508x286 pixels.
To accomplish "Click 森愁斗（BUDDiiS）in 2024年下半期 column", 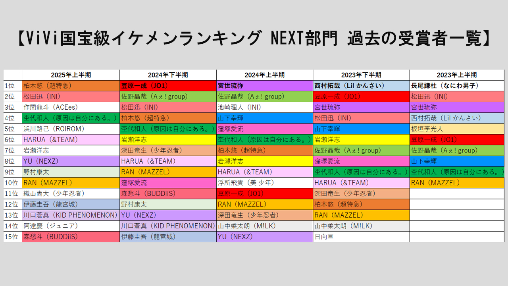I will coord(168,193).
